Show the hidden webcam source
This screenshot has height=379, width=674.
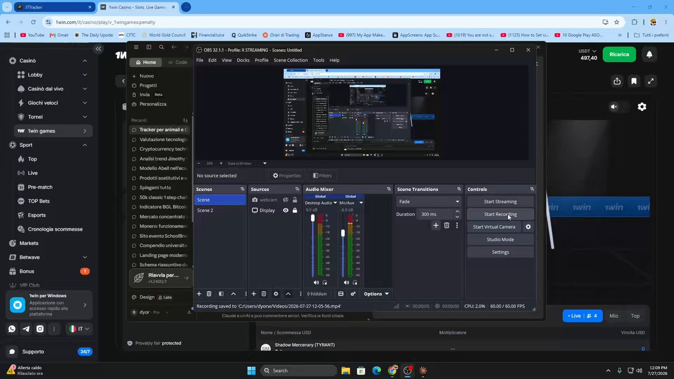click(286, 200)
